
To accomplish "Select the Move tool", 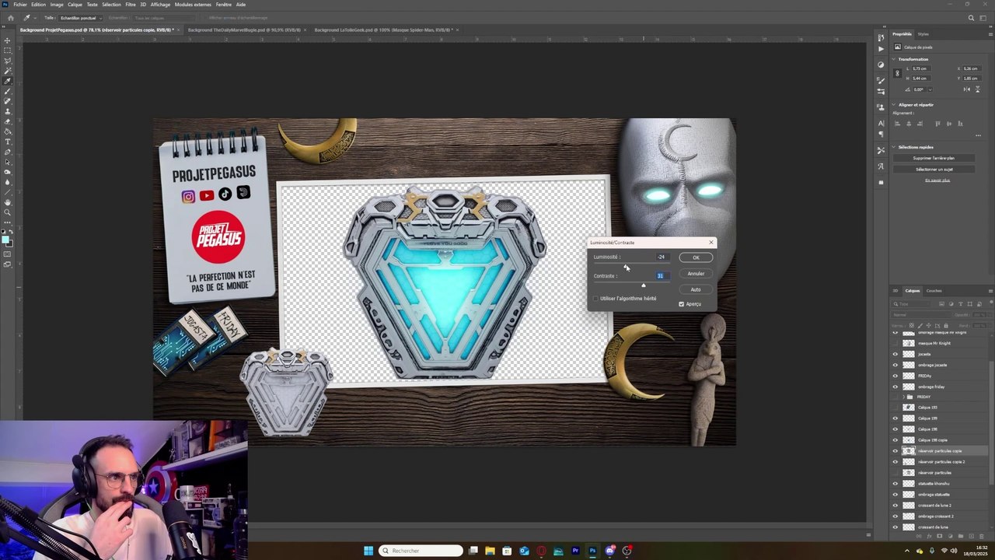I will [x=8, y=41].
